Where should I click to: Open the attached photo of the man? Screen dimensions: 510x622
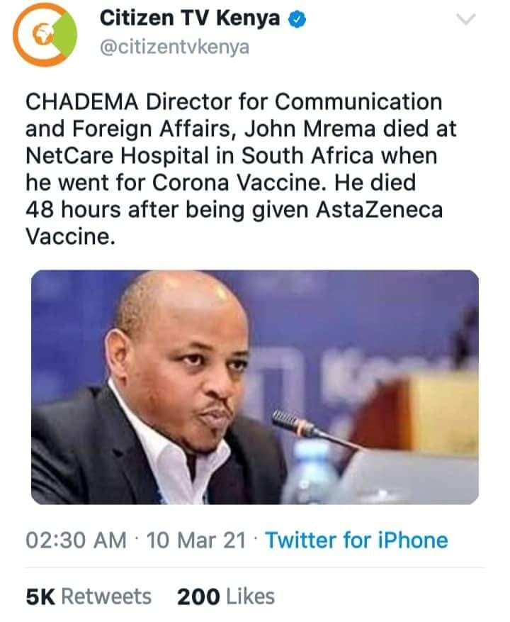[255, 387]
